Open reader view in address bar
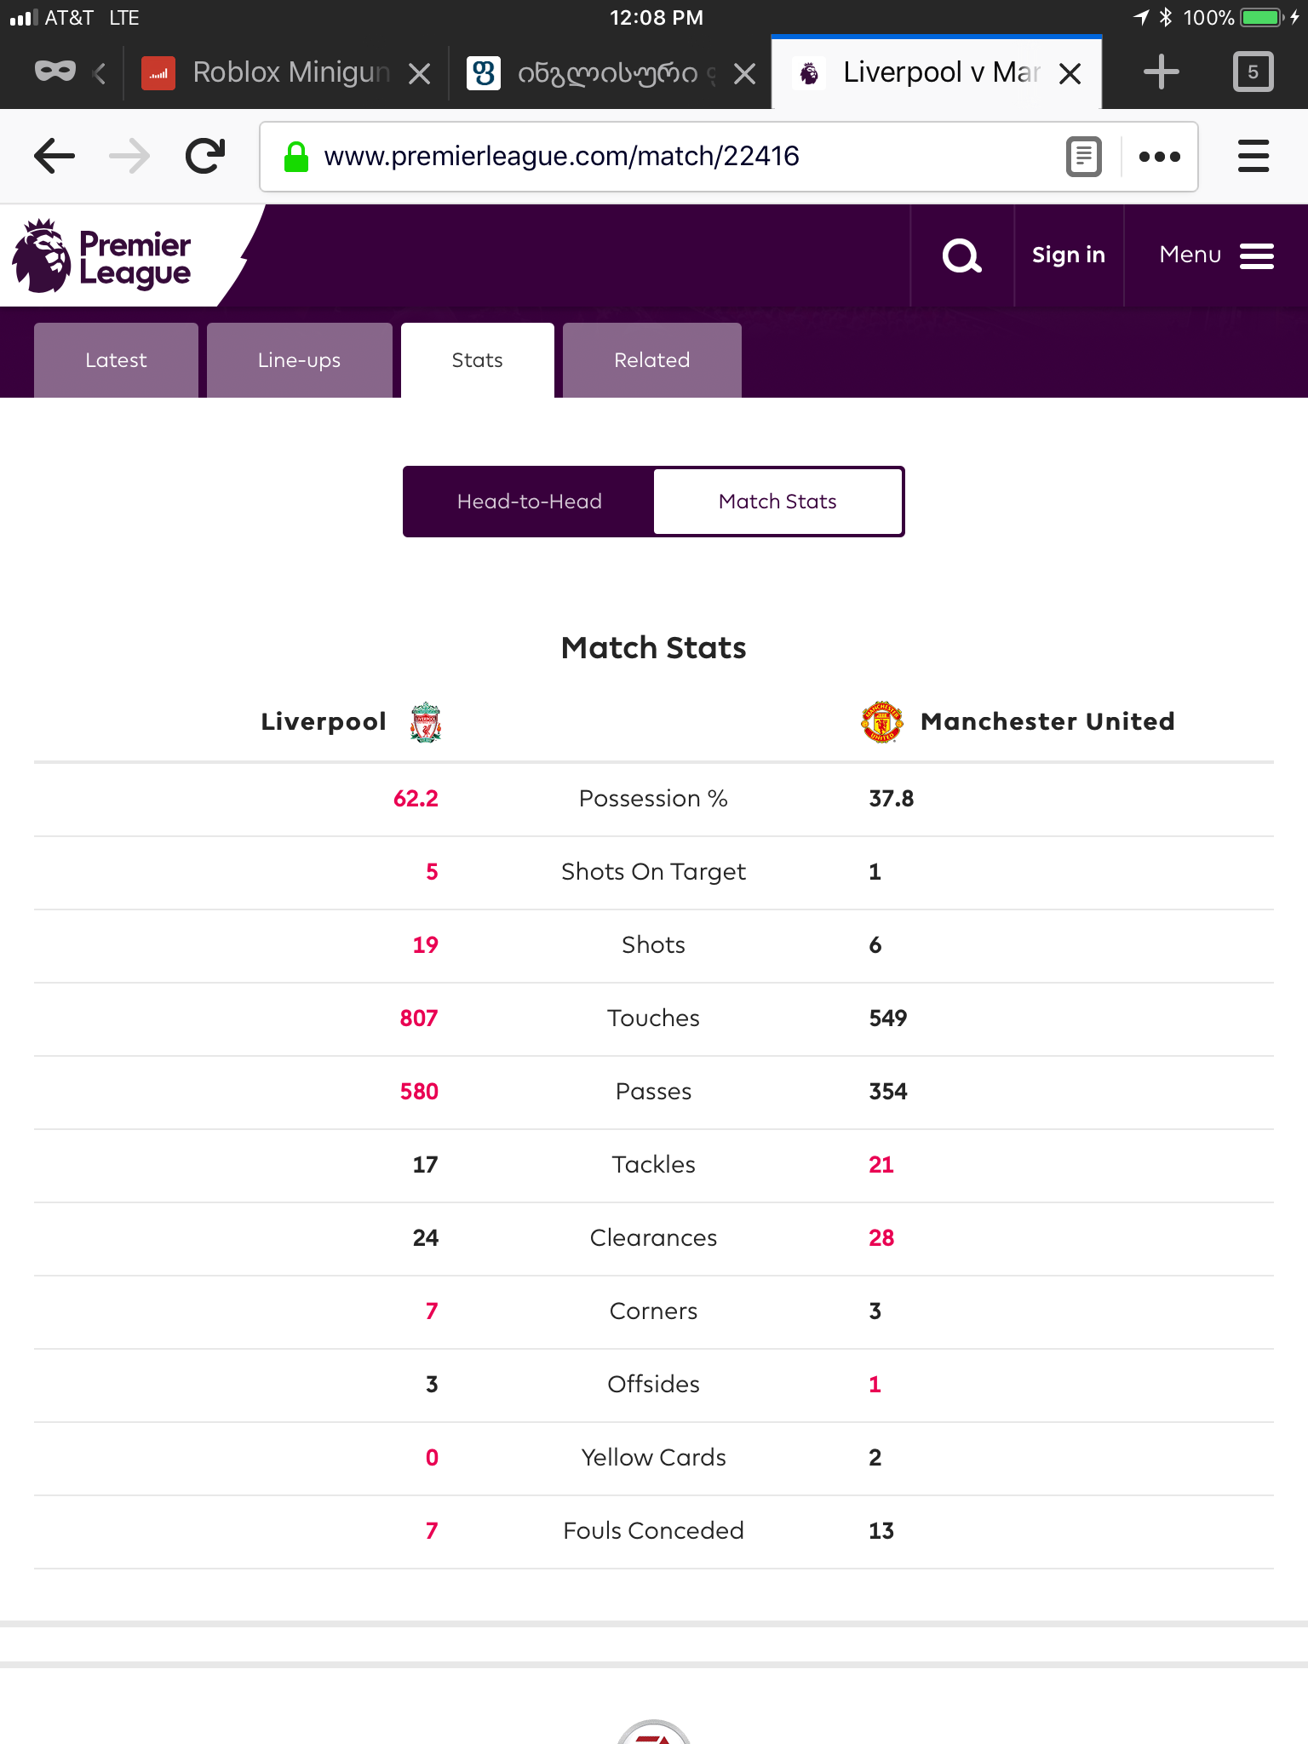This screenshot has width=1308, height=1744. tap(1084, 157)
